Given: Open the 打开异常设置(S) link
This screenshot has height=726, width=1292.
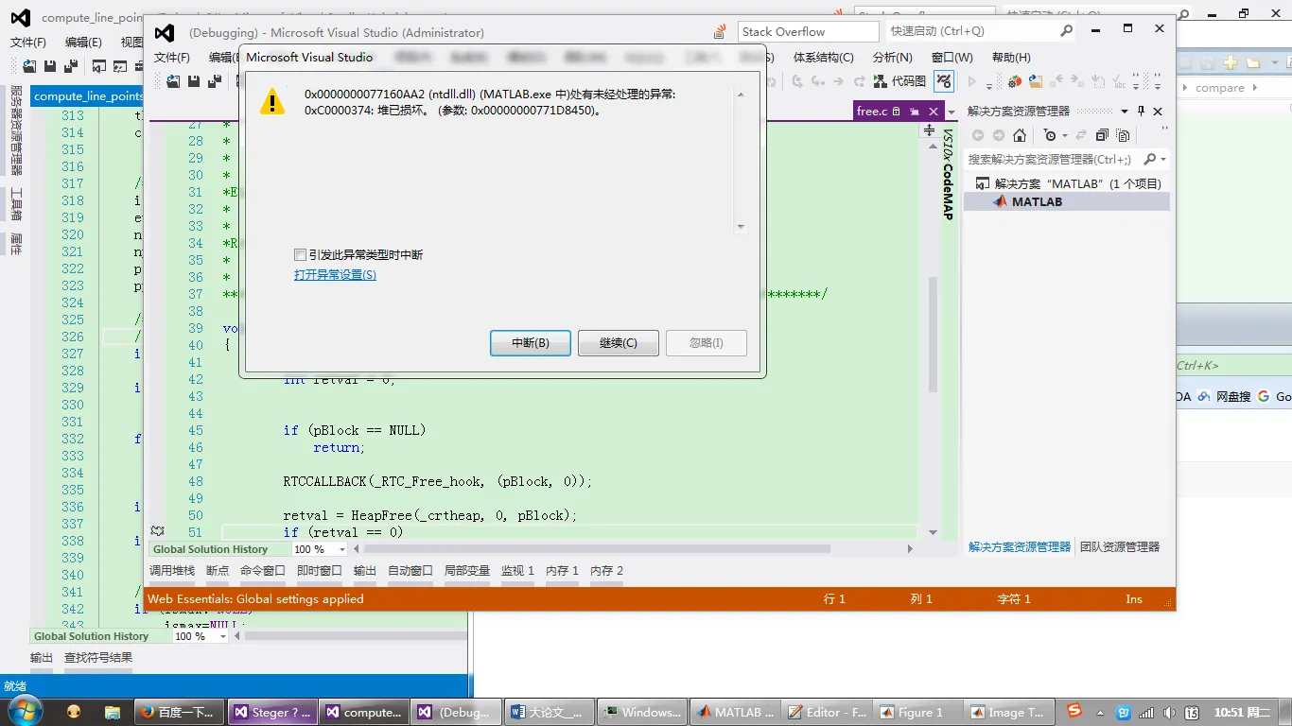Looking at the screenshot, I should 335,275.
